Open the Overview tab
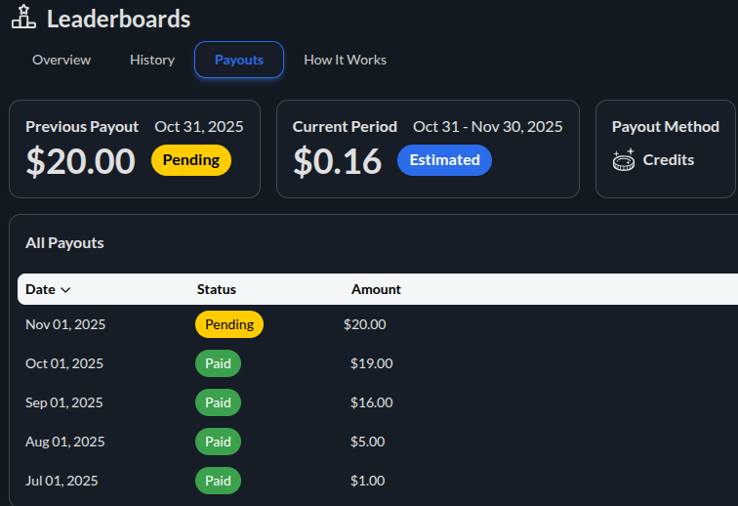This screenshot has width=738, height=506. (61, 60)
